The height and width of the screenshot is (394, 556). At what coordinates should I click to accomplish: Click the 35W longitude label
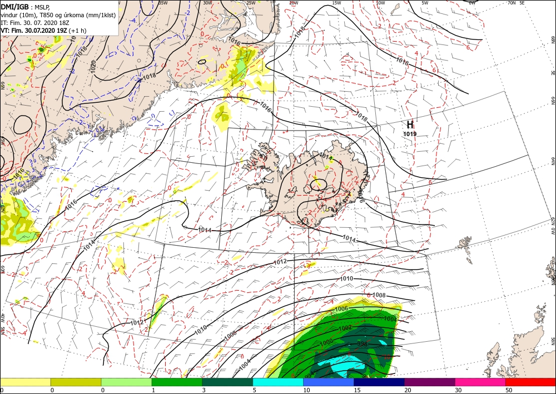tap(163, 3)
